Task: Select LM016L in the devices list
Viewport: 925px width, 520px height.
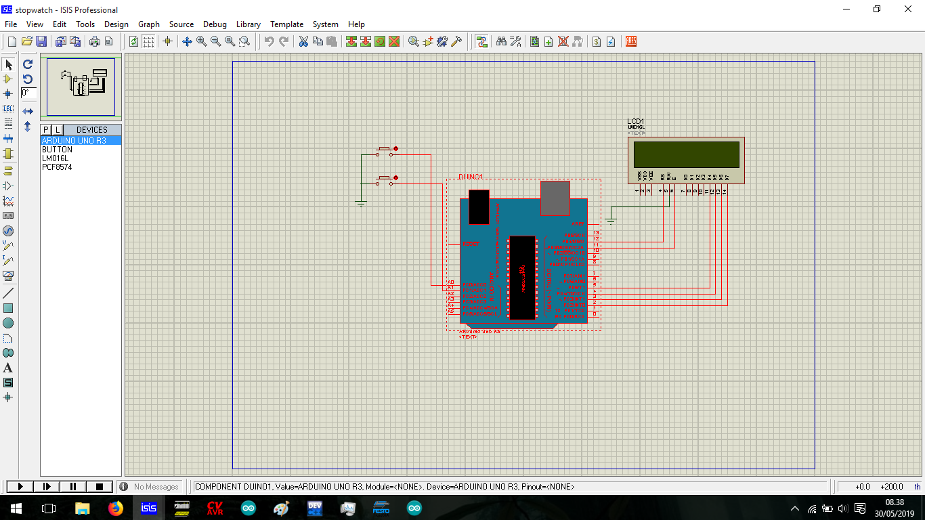Action: click(x=55, y=158)
